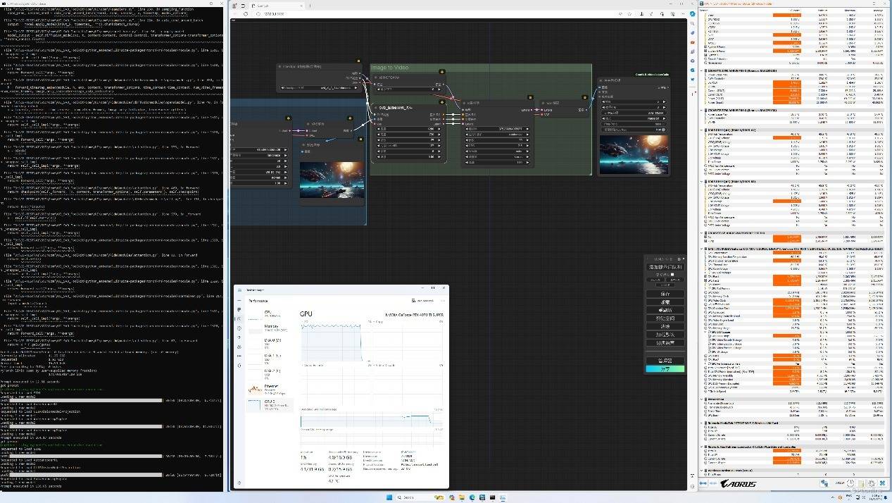Open ComfyUI menu settings gear icon
The width and height of the screenshot is (892, 503).
pos(679,259)
